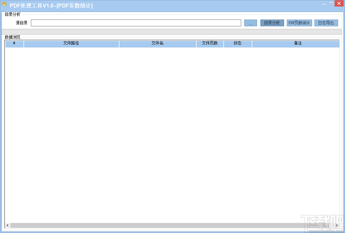Maximize the PDF处理工具 window
This screenshot has height=233, width=345.
tap(331, 4)
